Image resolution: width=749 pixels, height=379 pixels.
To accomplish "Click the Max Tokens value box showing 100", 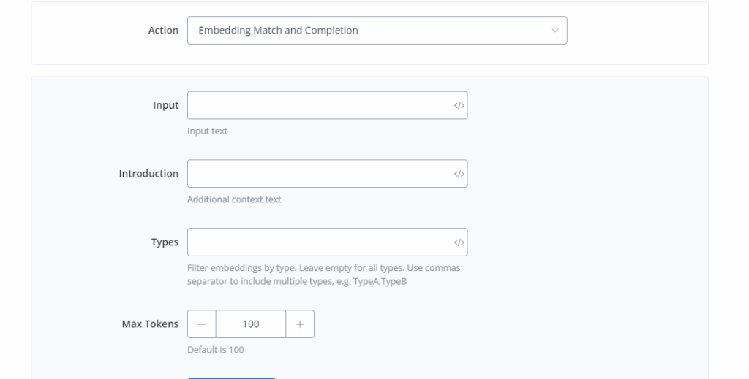I will coord(251,324).
